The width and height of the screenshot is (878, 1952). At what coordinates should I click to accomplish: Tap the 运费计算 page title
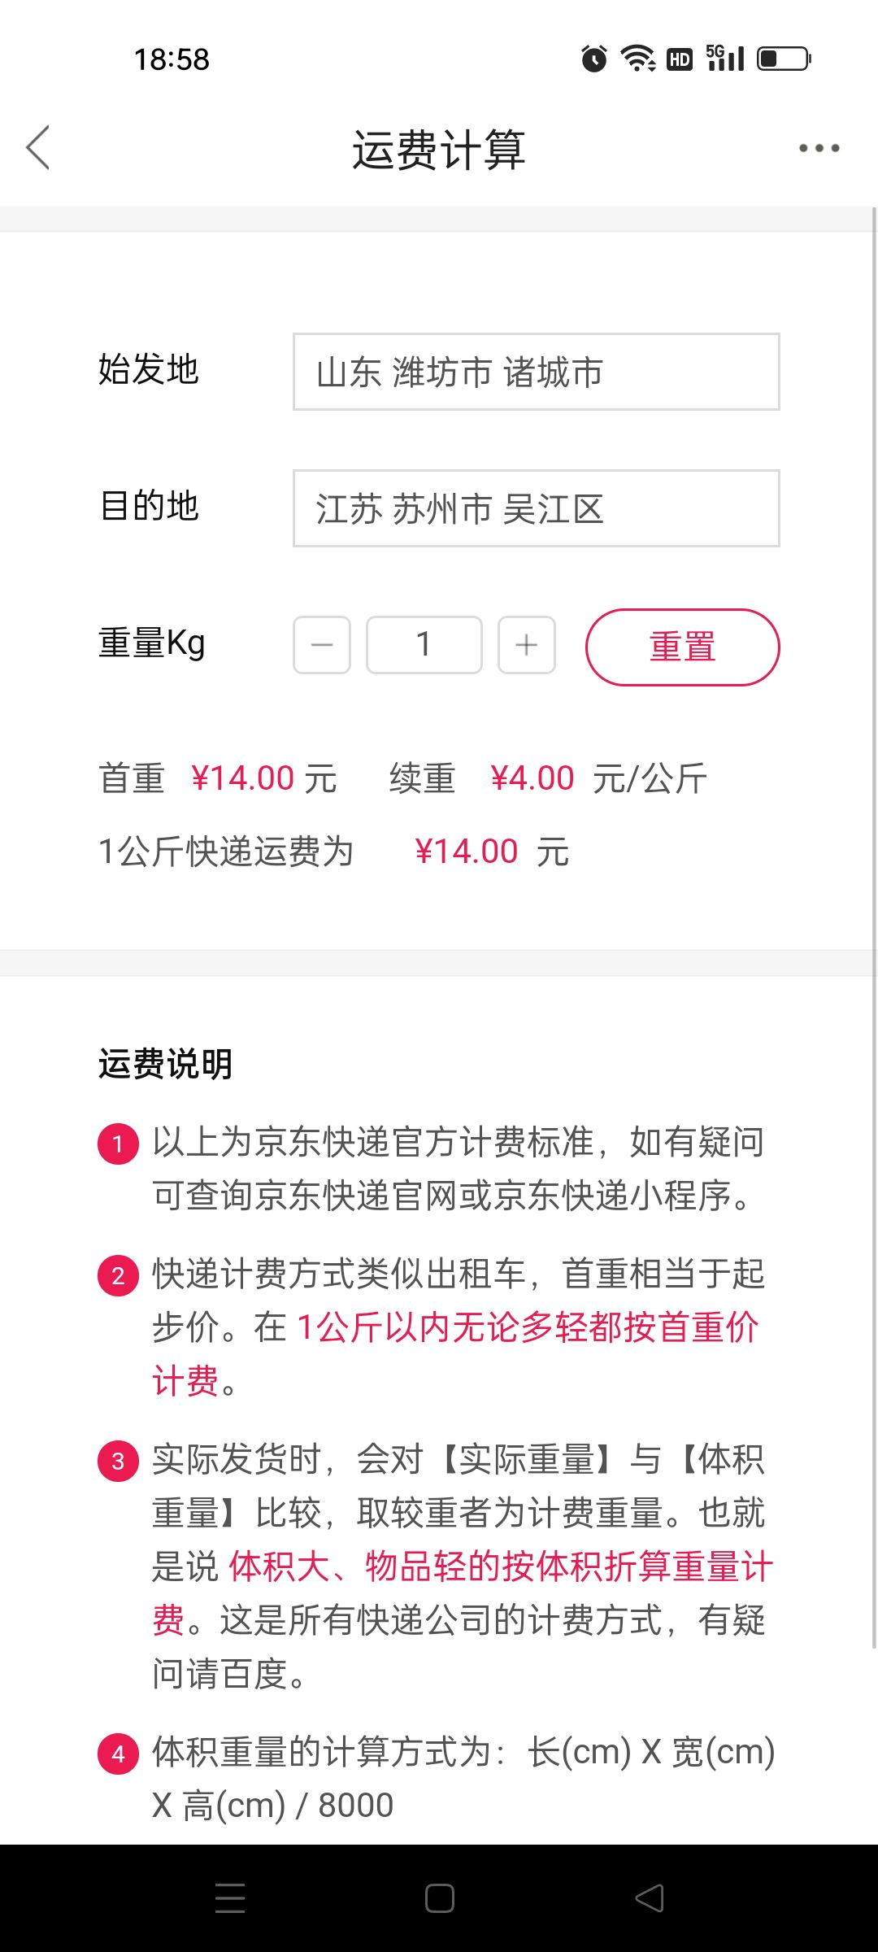pos(439,150)
